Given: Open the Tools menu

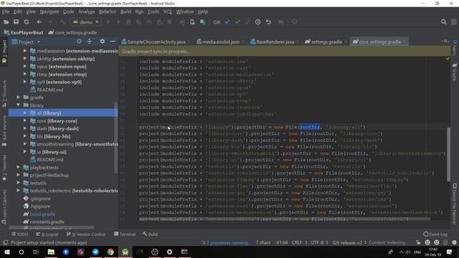Looking at the screenshot, I should (153, 11).
